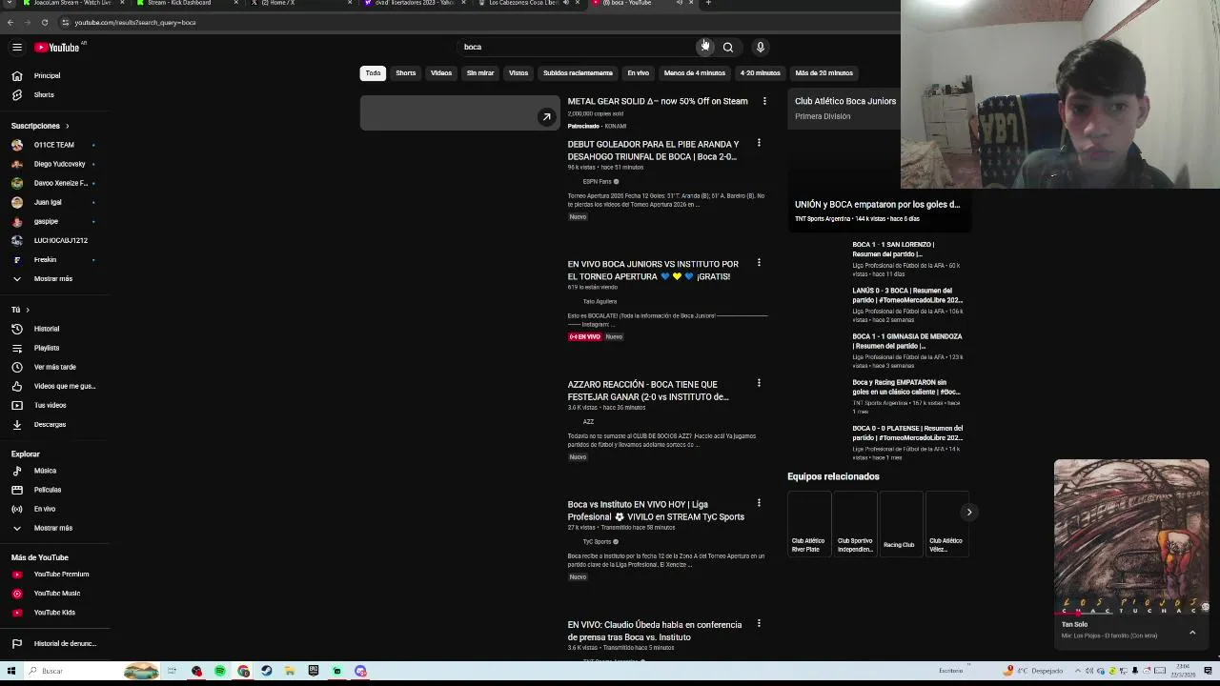Select Menos de 4 minutos filter chip
This screenshot has height=686, width=1220.
tap(695, 73)
